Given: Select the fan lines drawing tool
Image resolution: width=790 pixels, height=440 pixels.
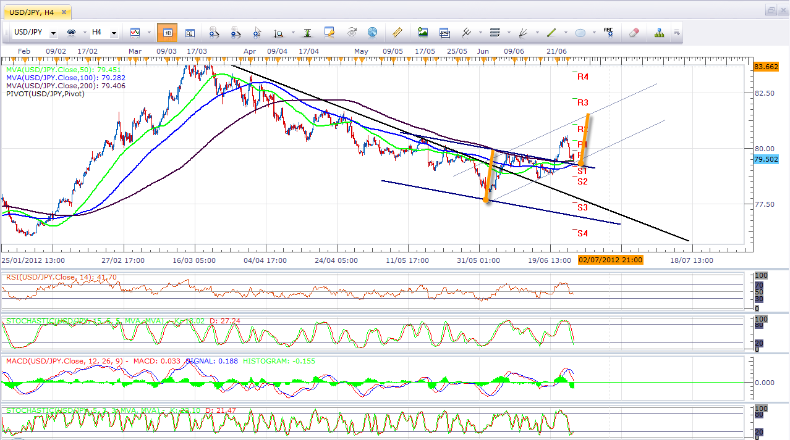Looking at the screenshot, I should pyautogui.click(x=523, y=32).
